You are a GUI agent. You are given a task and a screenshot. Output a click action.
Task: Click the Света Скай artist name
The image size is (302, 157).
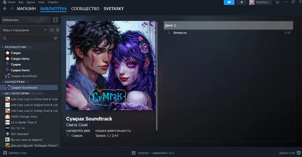[x=77, y=125]
